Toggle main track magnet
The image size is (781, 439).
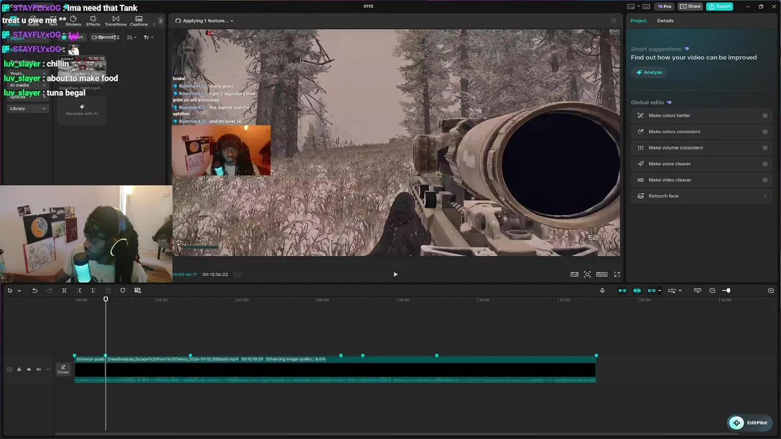point(622,290)
